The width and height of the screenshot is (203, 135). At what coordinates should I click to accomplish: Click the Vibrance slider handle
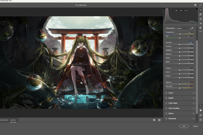click(180, 84)
